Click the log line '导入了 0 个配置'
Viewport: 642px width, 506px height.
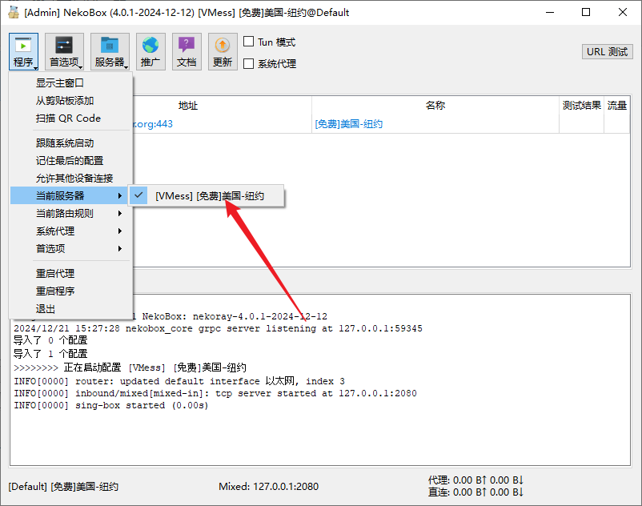(50, 340)
